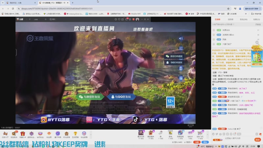Screen dimensions: 263x148
Task: Open the volume control in system tray
Action: [236, 146]
